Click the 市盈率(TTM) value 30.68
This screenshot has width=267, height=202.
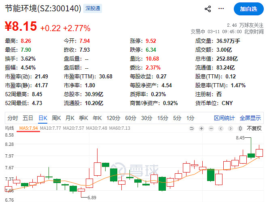(106, 76)
